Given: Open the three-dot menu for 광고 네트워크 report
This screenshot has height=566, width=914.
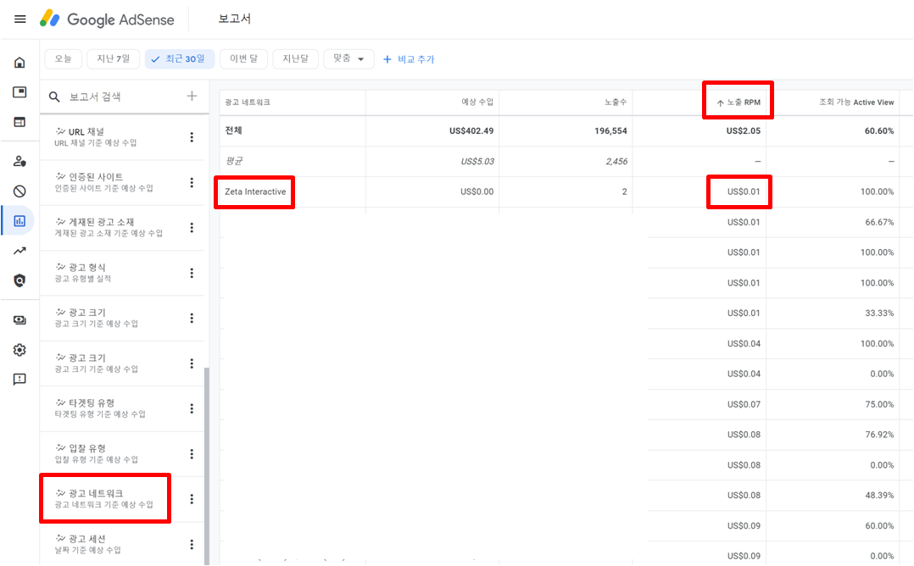Looking at the screenshot, I should 192,498.
